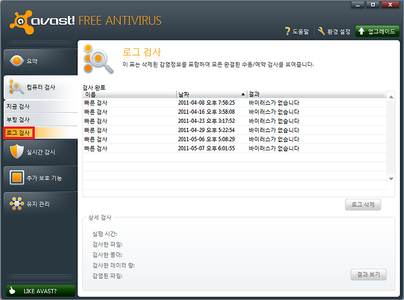Click the 검사한 데이터 량: label
The image size is (404, 300).
[x=113, y=265]
